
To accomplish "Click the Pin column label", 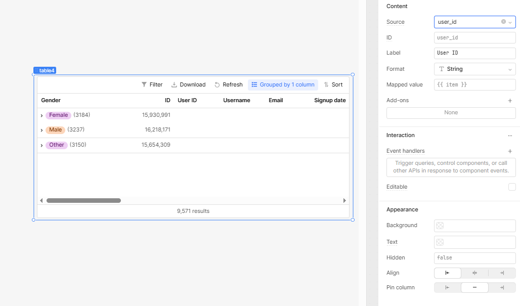I will click(400, 287).
